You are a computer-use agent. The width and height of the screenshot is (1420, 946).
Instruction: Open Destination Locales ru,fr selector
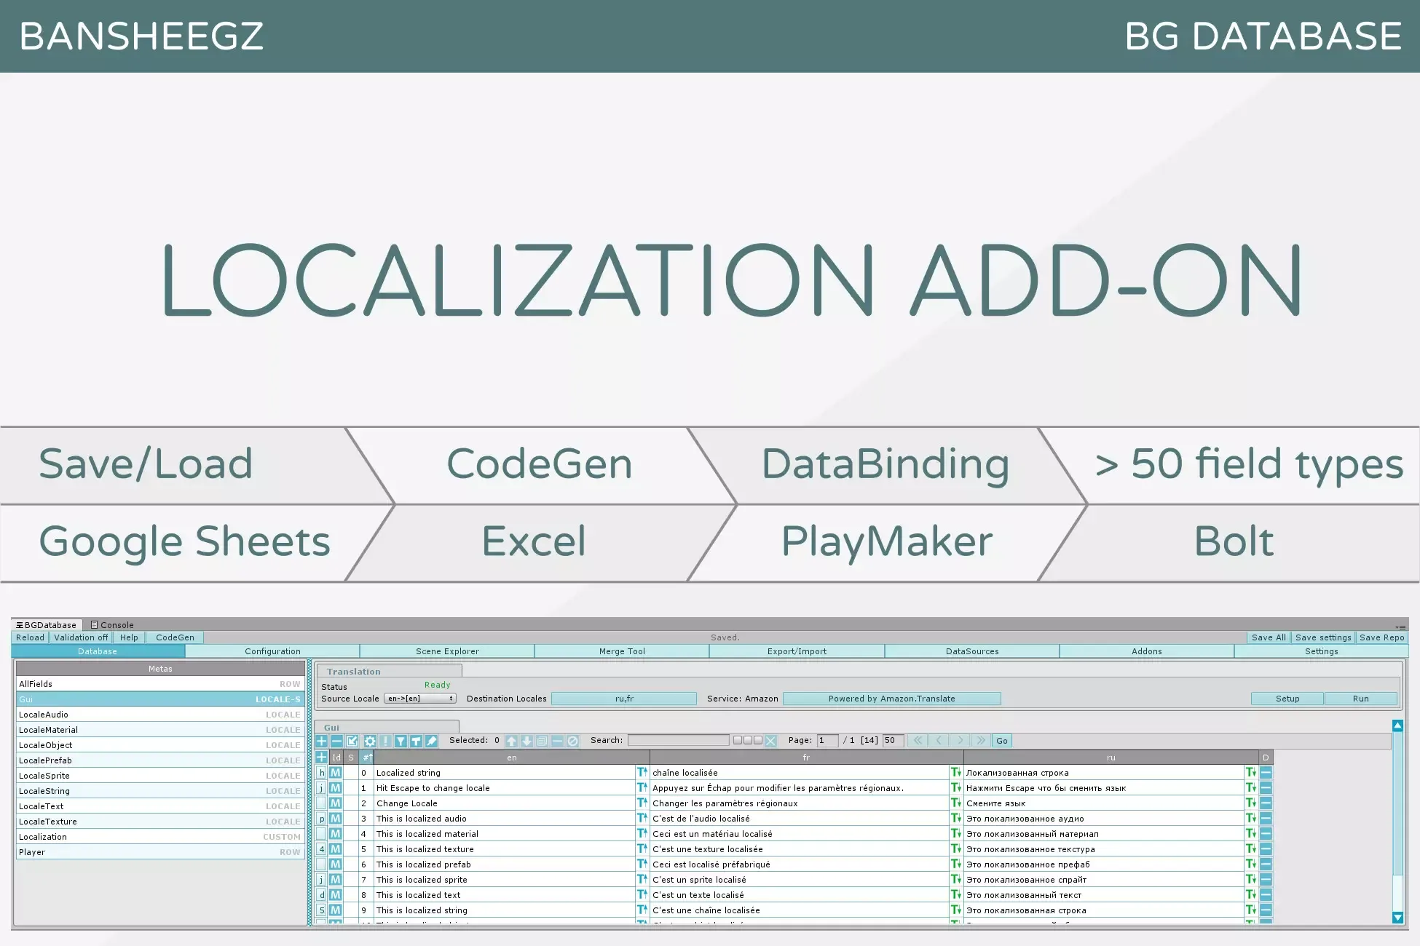[x=624, y=699]
